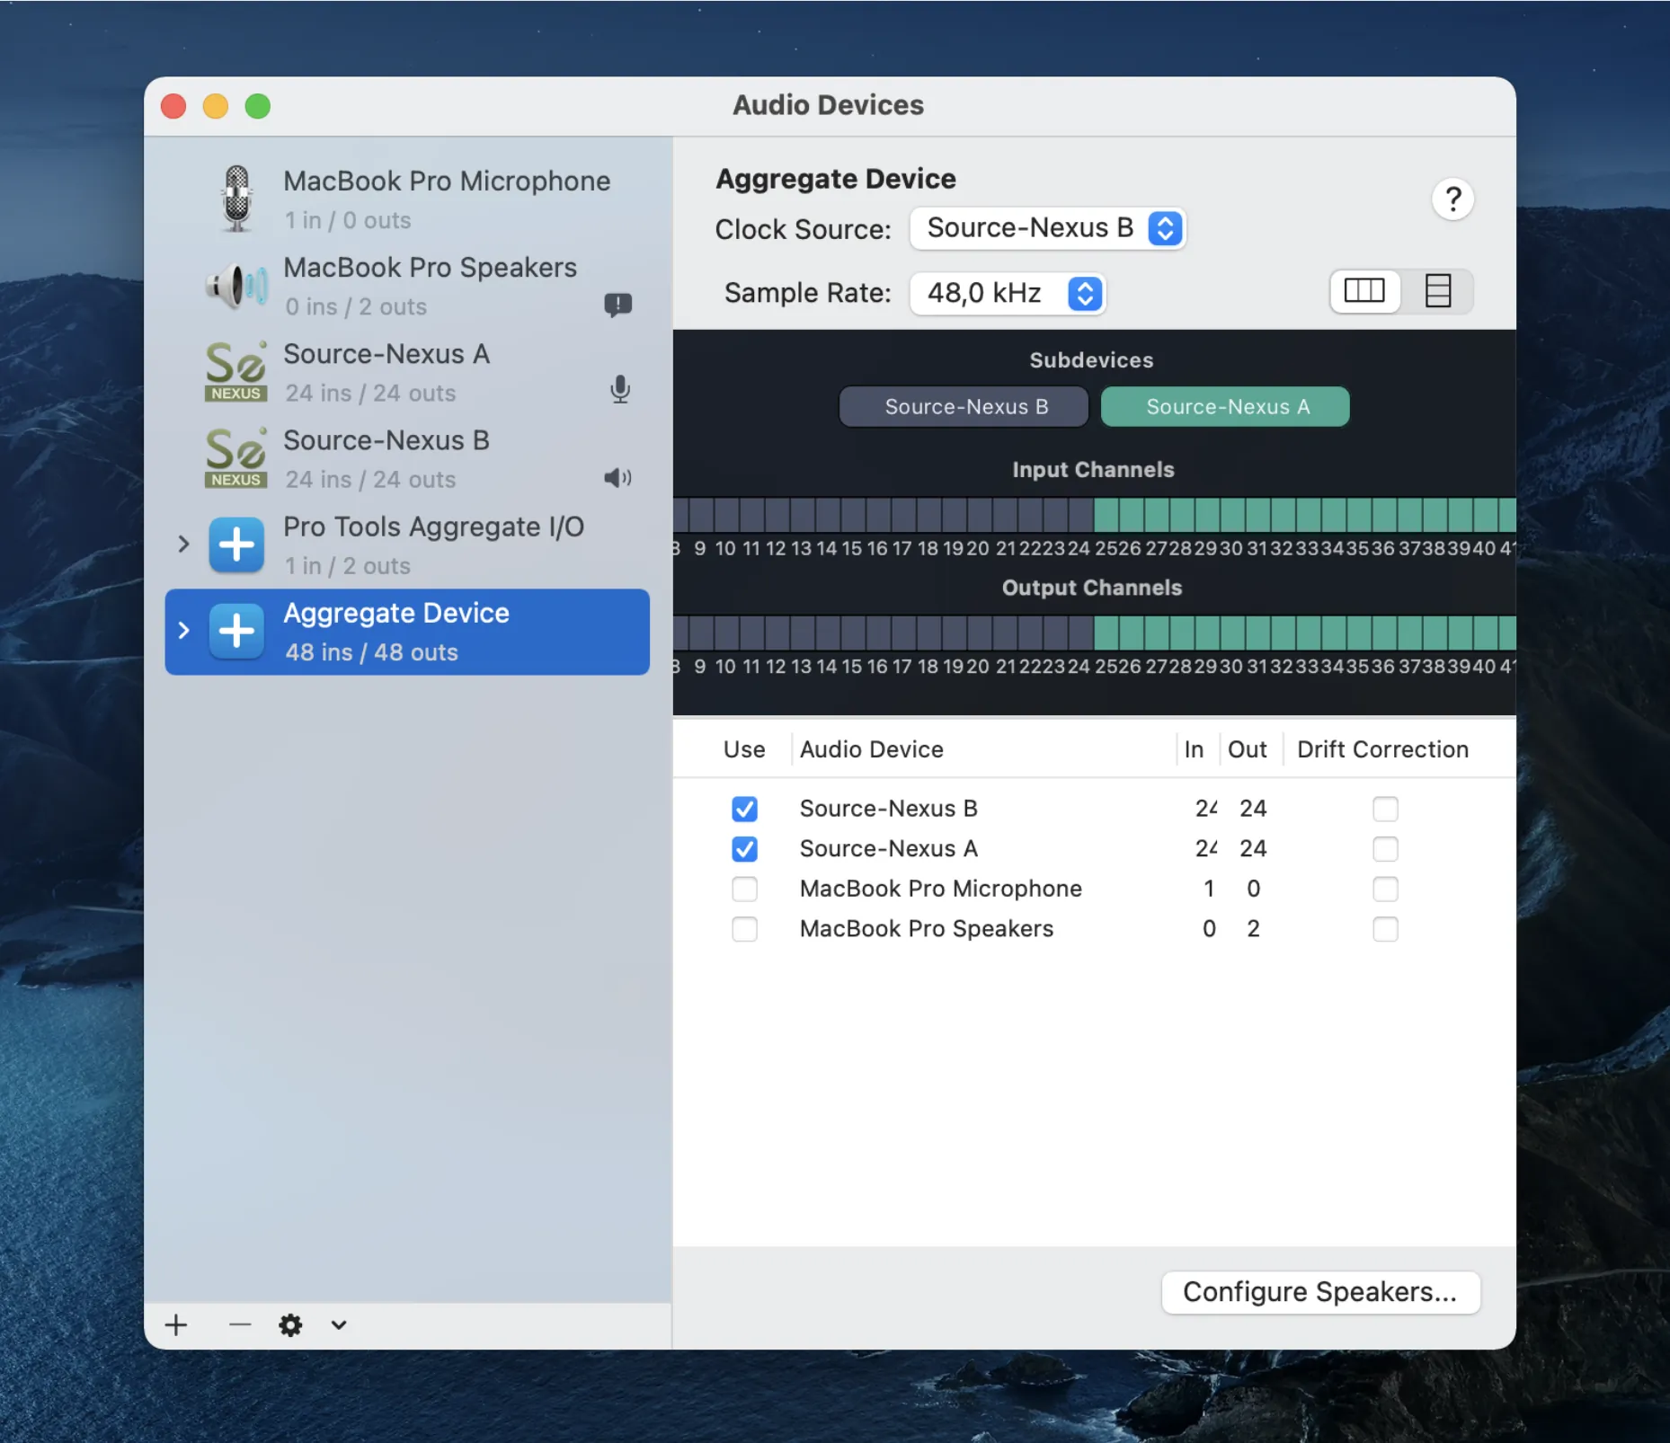The image size is (1670, 1443).
Task: Uncheck Use for Source-Nexus B
Action: [x=744, y=809]
